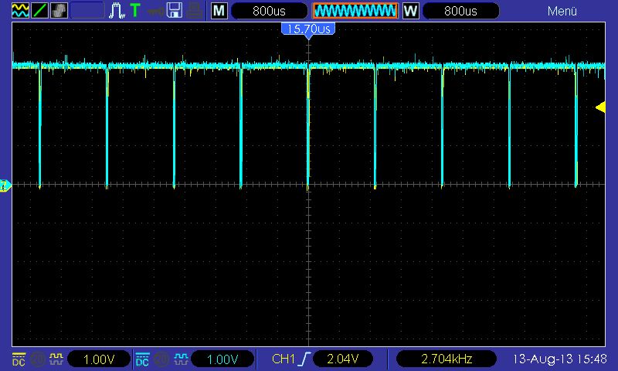
Task: Click the 2.04V trigger level value
Action: coord(341,359)
